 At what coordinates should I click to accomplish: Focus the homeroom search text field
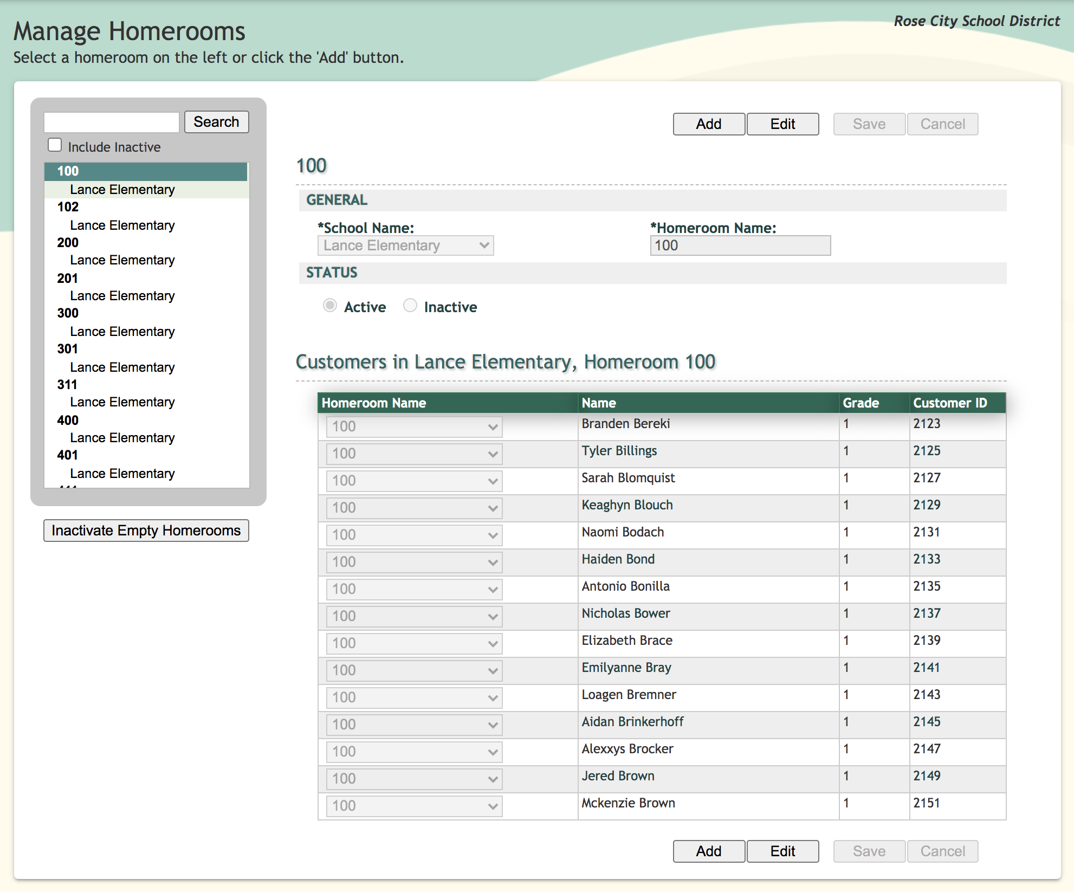112,122
